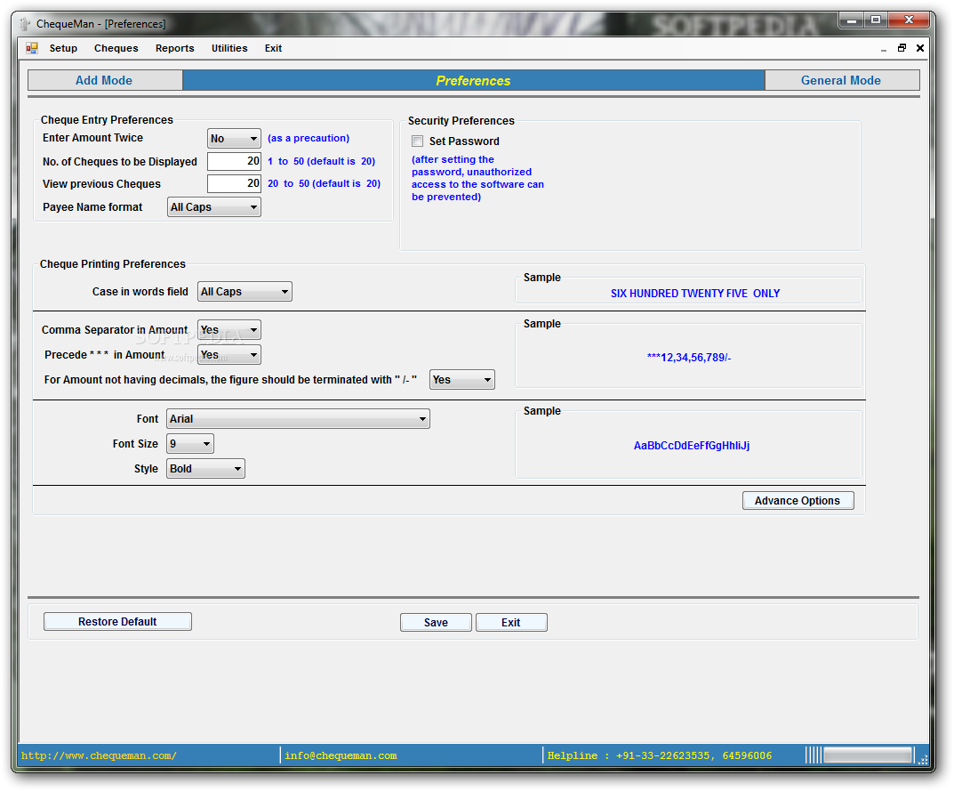
Task: Click the '(as a precaution)' hint text
Action: click(309, 138)
